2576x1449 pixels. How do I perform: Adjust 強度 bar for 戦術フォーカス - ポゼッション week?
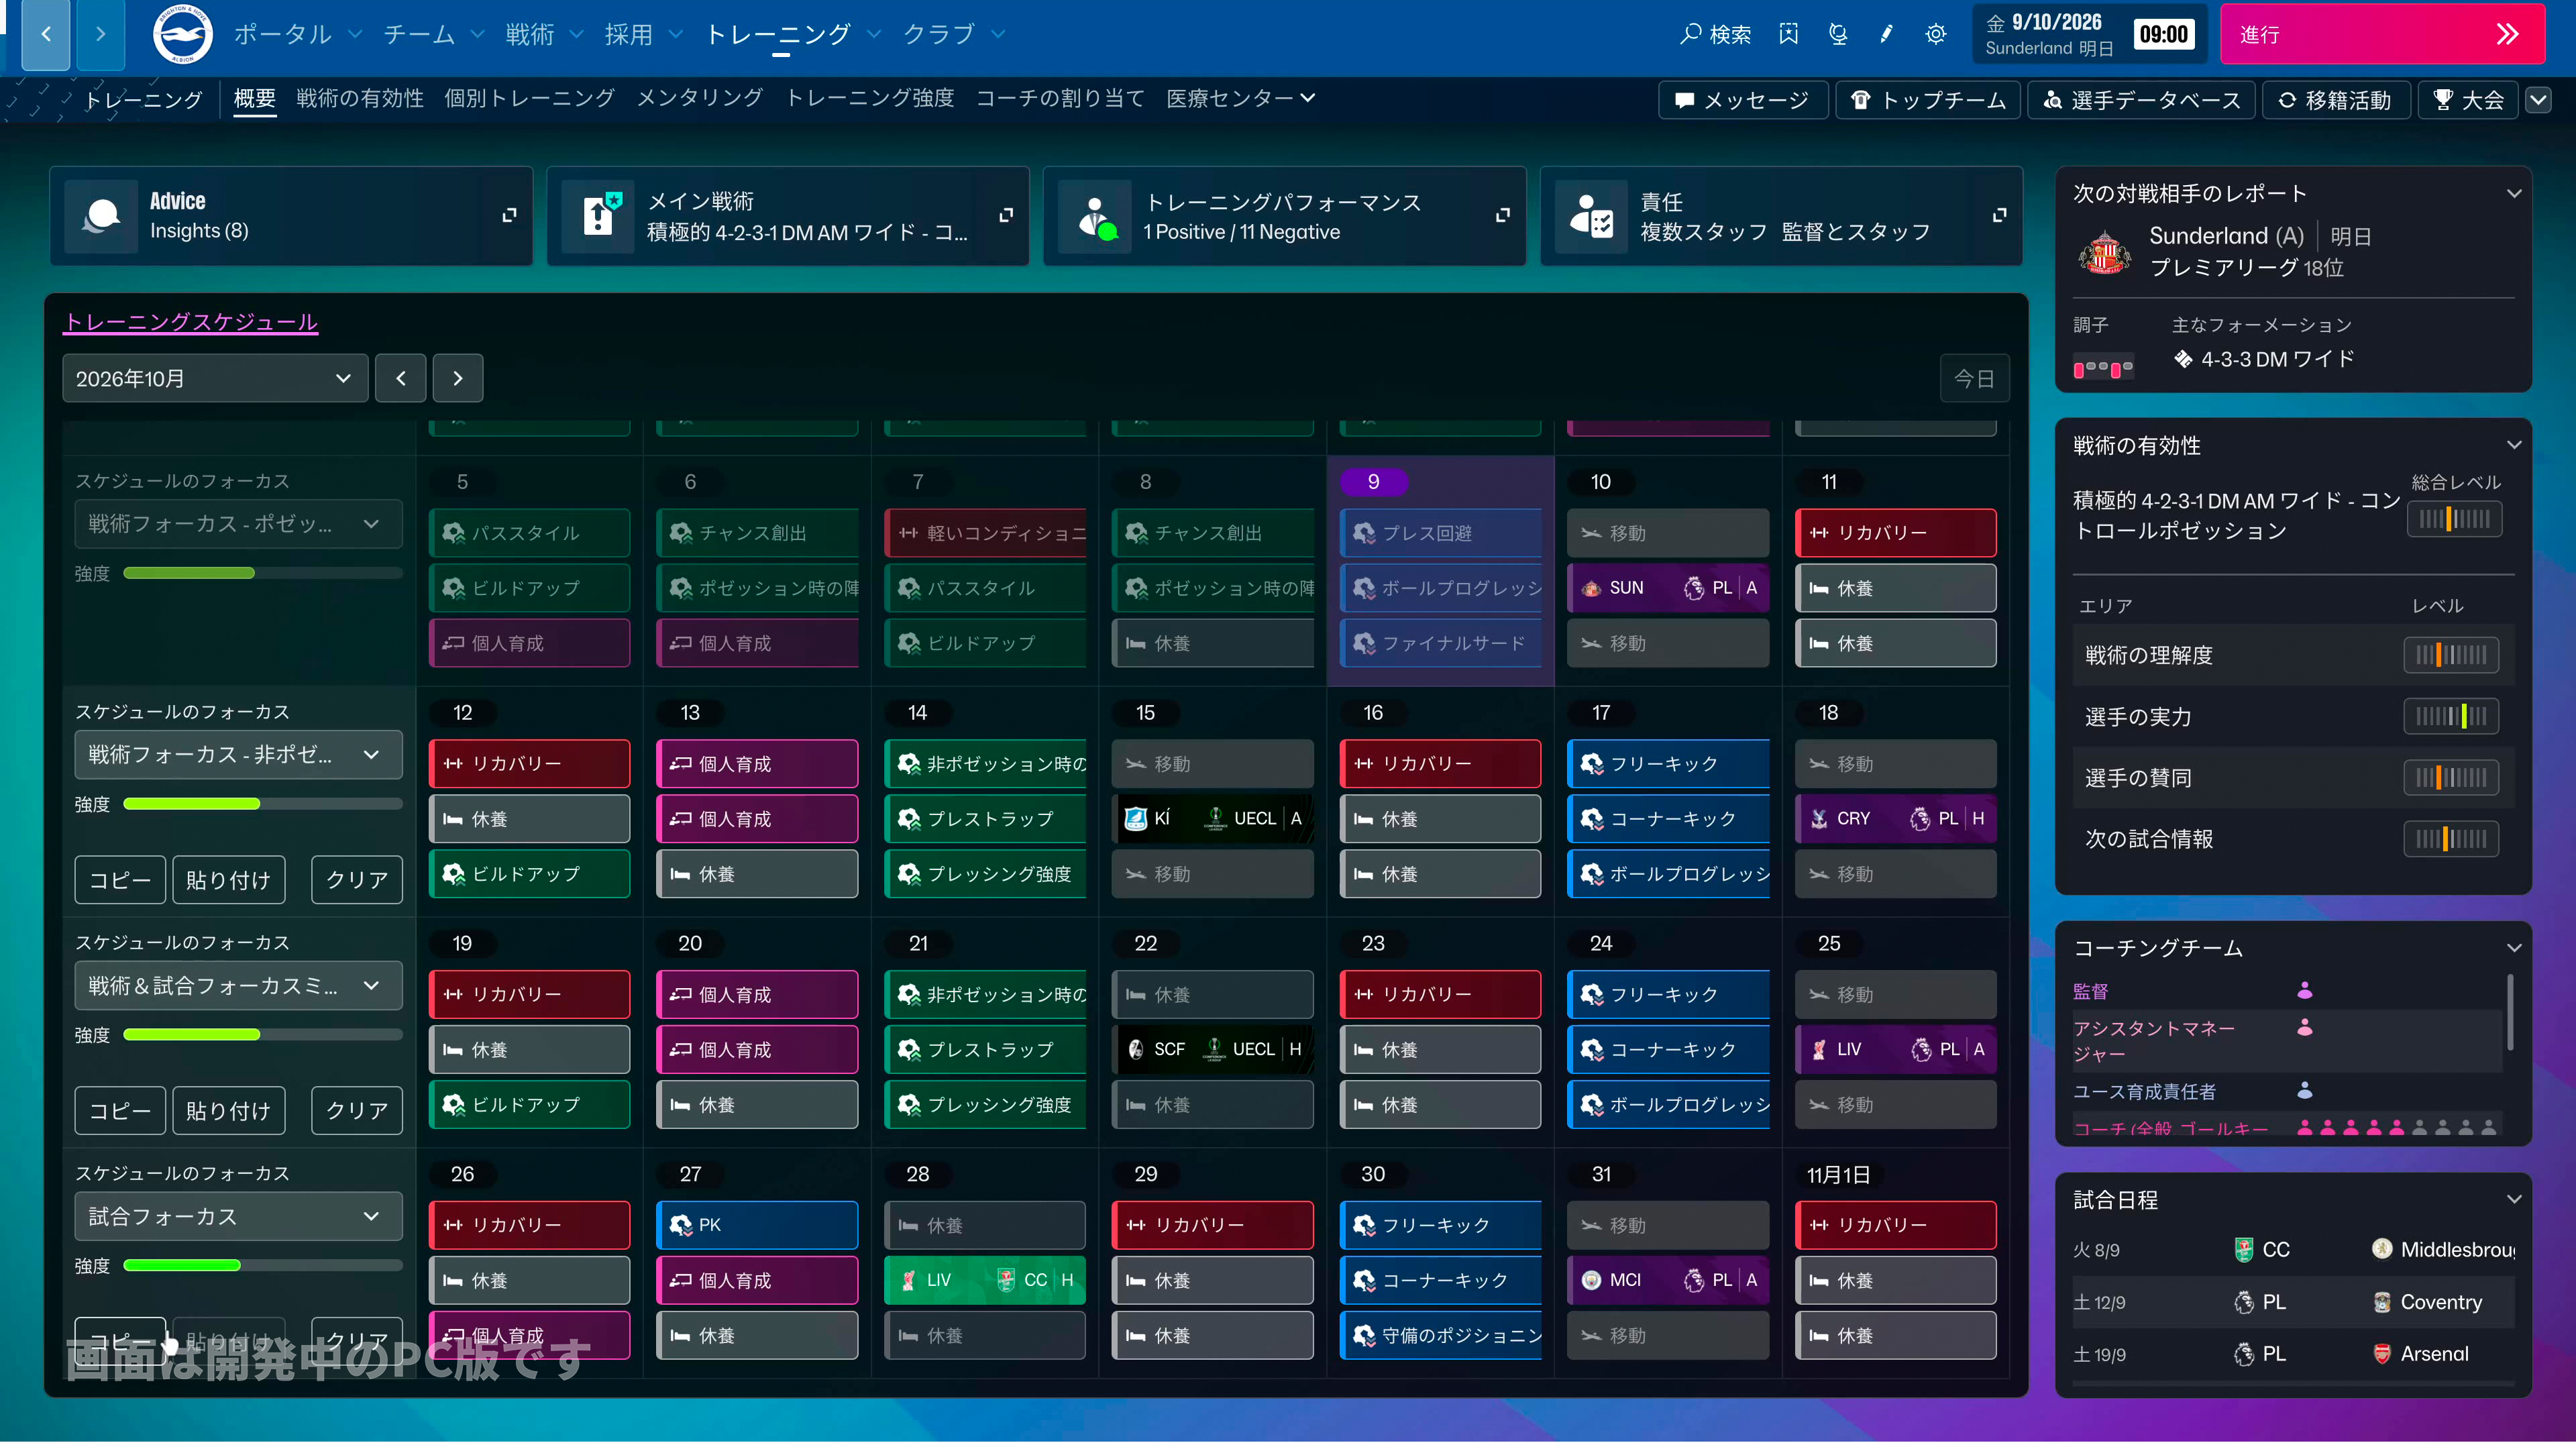click(263, 573)
